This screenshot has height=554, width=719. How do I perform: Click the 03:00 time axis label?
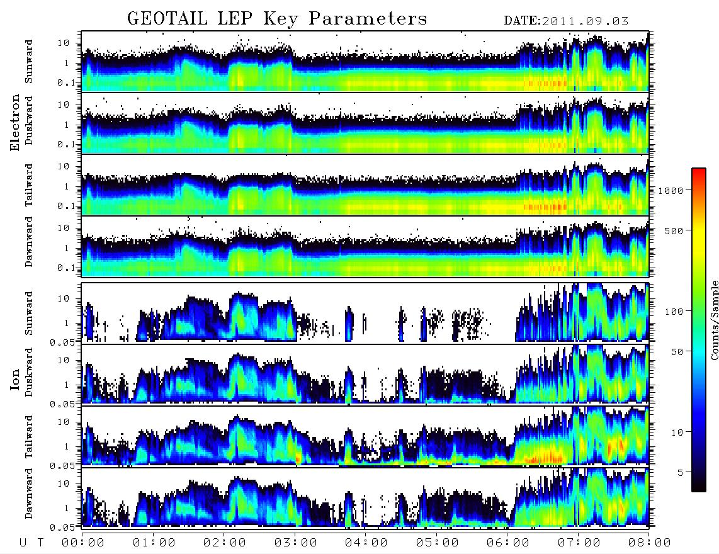click(x=295, y=543)
